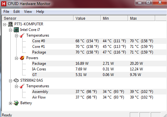Select the ST950042 0AS hard drive icon
This screenshot has width=167, height=117.
16,80
